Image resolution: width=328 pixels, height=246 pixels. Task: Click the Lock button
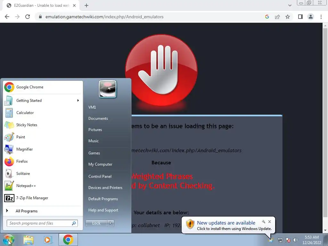tap(96, 223)
